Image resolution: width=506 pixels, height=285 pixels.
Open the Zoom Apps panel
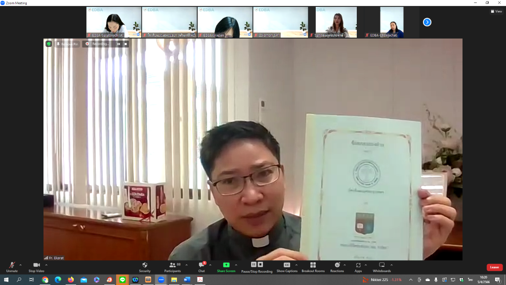[x=358, y=267]
